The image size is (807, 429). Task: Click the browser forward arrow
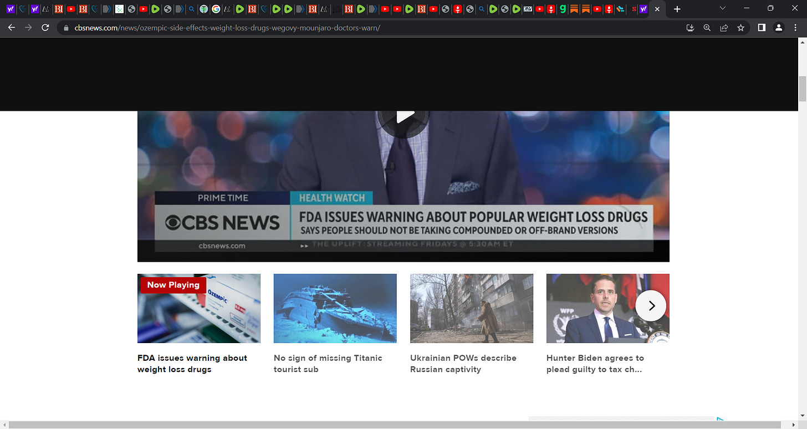point(28,27)
